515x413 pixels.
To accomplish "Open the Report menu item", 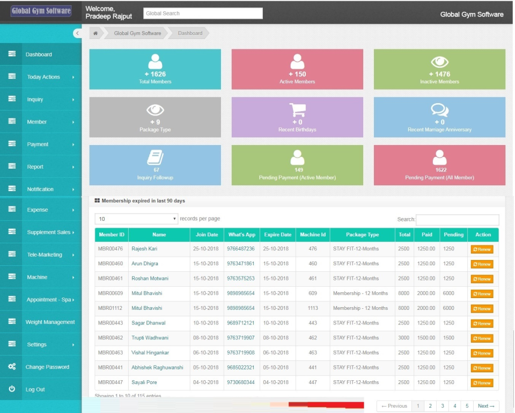I will pyautogui.click(x=35, y=166).
